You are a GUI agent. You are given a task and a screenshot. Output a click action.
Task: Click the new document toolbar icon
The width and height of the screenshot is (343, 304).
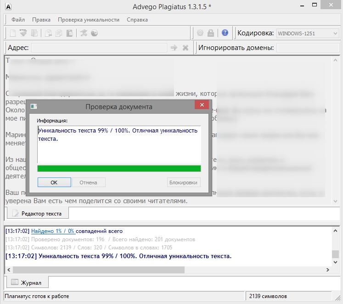click(13, 33)
